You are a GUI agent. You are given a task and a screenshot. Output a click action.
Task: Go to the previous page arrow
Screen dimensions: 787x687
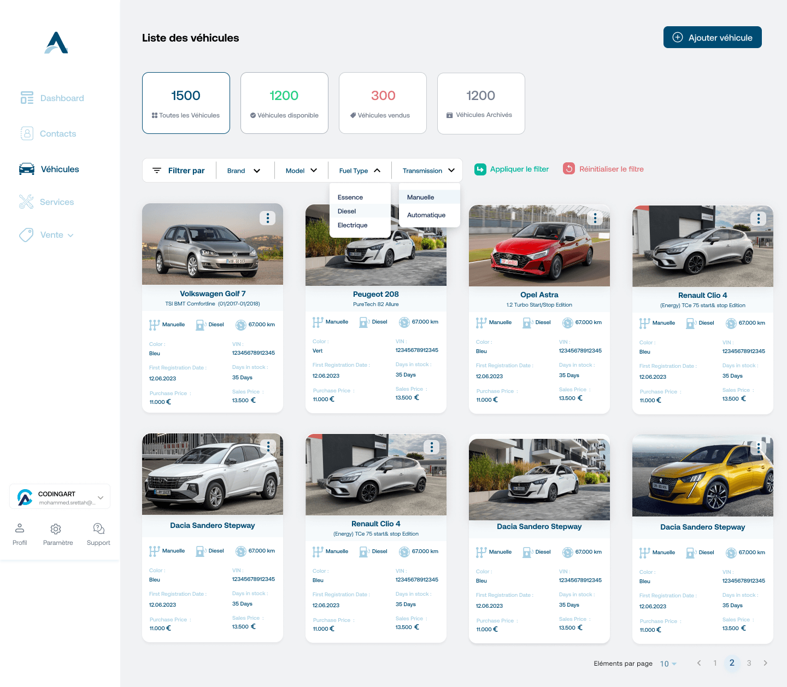coord(698,663)
